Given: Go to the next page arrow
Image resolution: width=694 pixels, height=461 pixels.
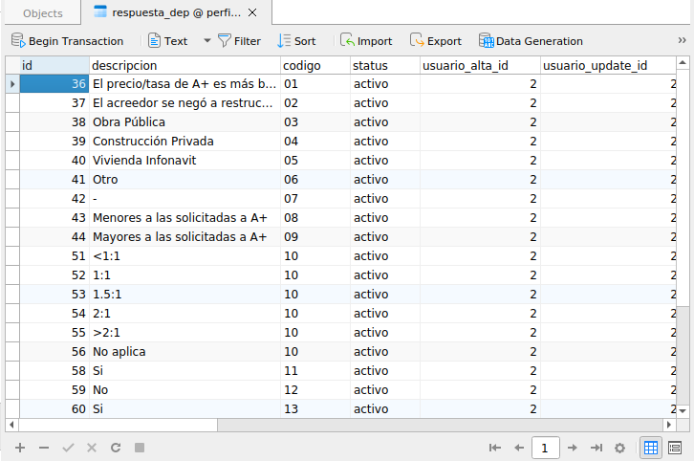Looking at the screenshot, I should 572,447.
